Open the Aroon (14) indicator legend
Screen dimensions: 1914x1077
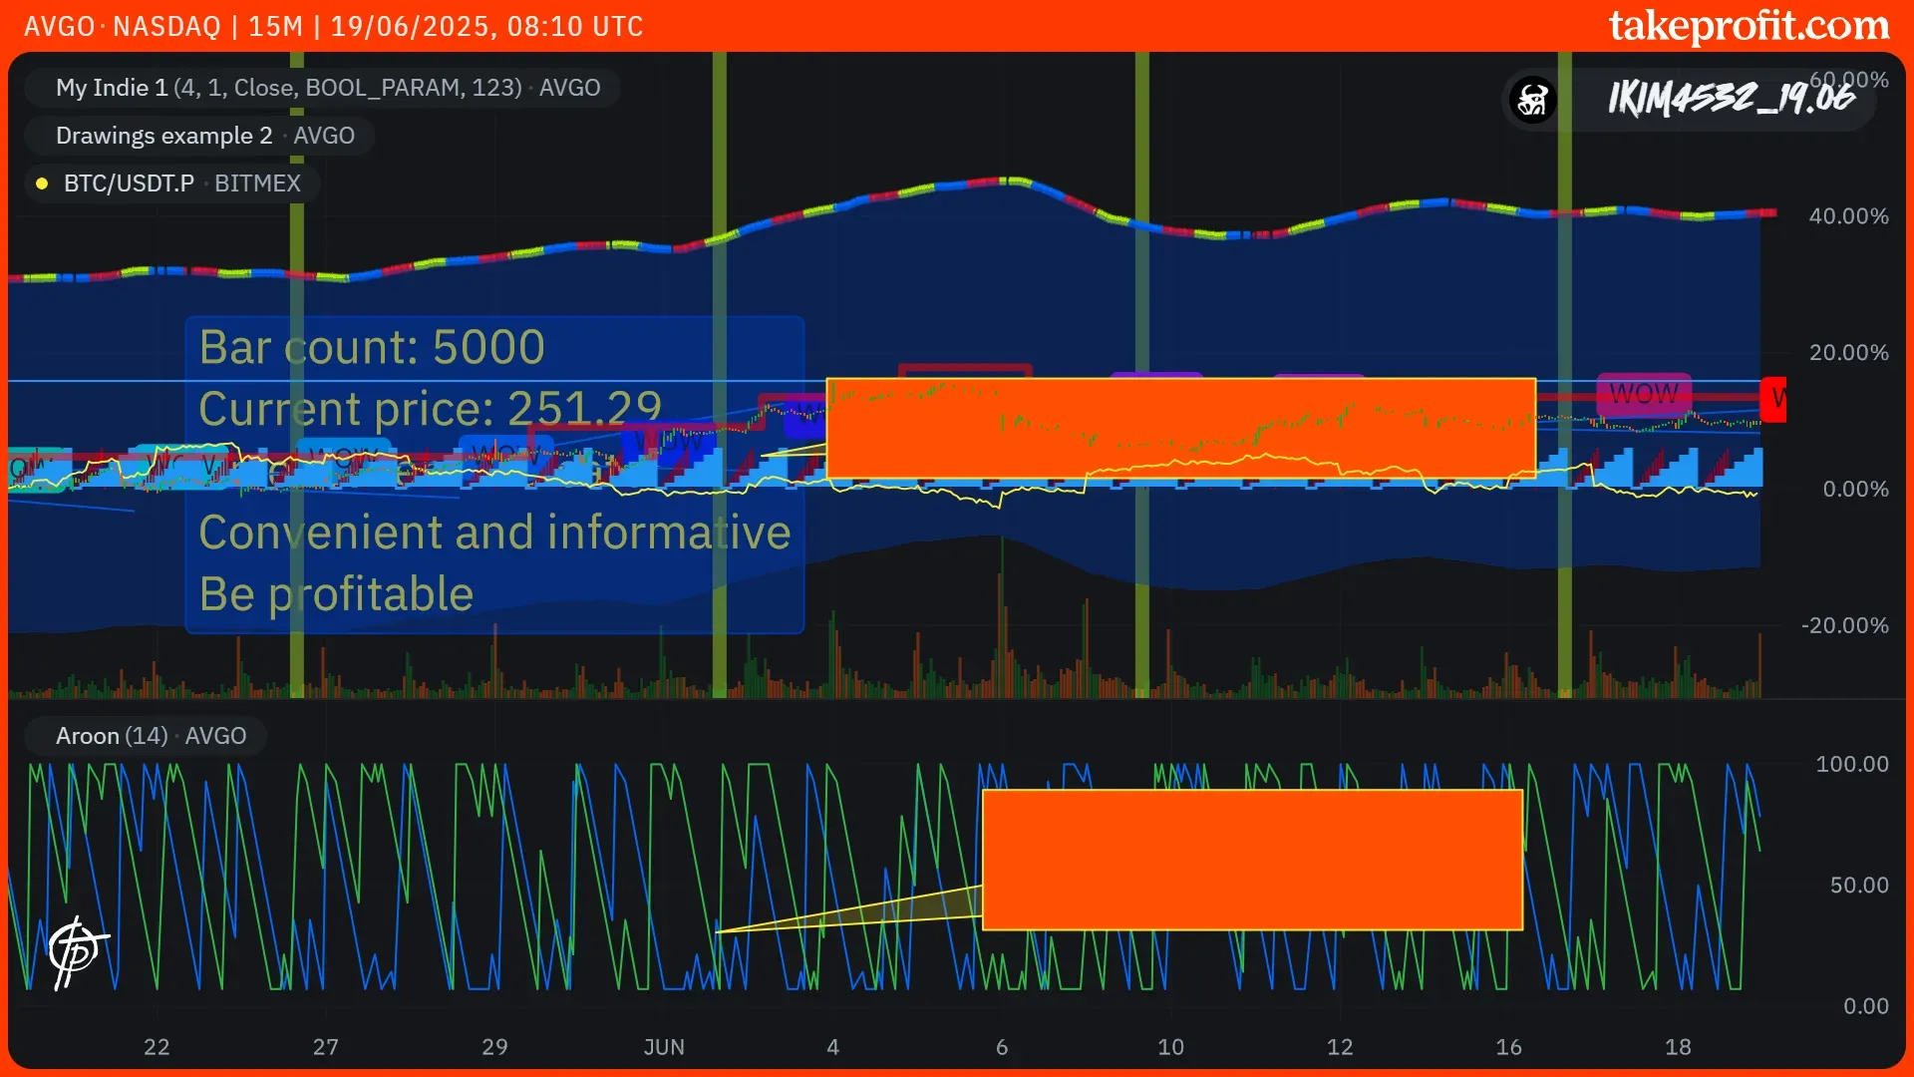pyautogui.click(x=151, y=736)
